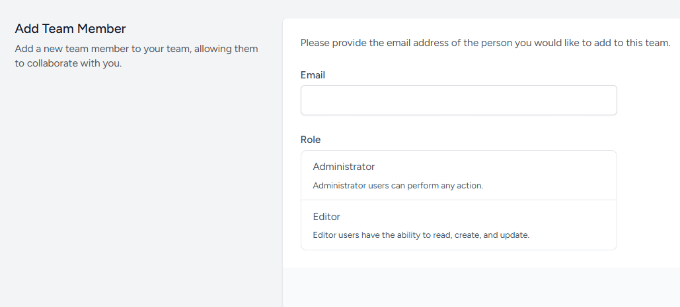The image size is (680, 307).
Task: Focus the Email input field
Action: pyautogui.click(x=459, y=100)
